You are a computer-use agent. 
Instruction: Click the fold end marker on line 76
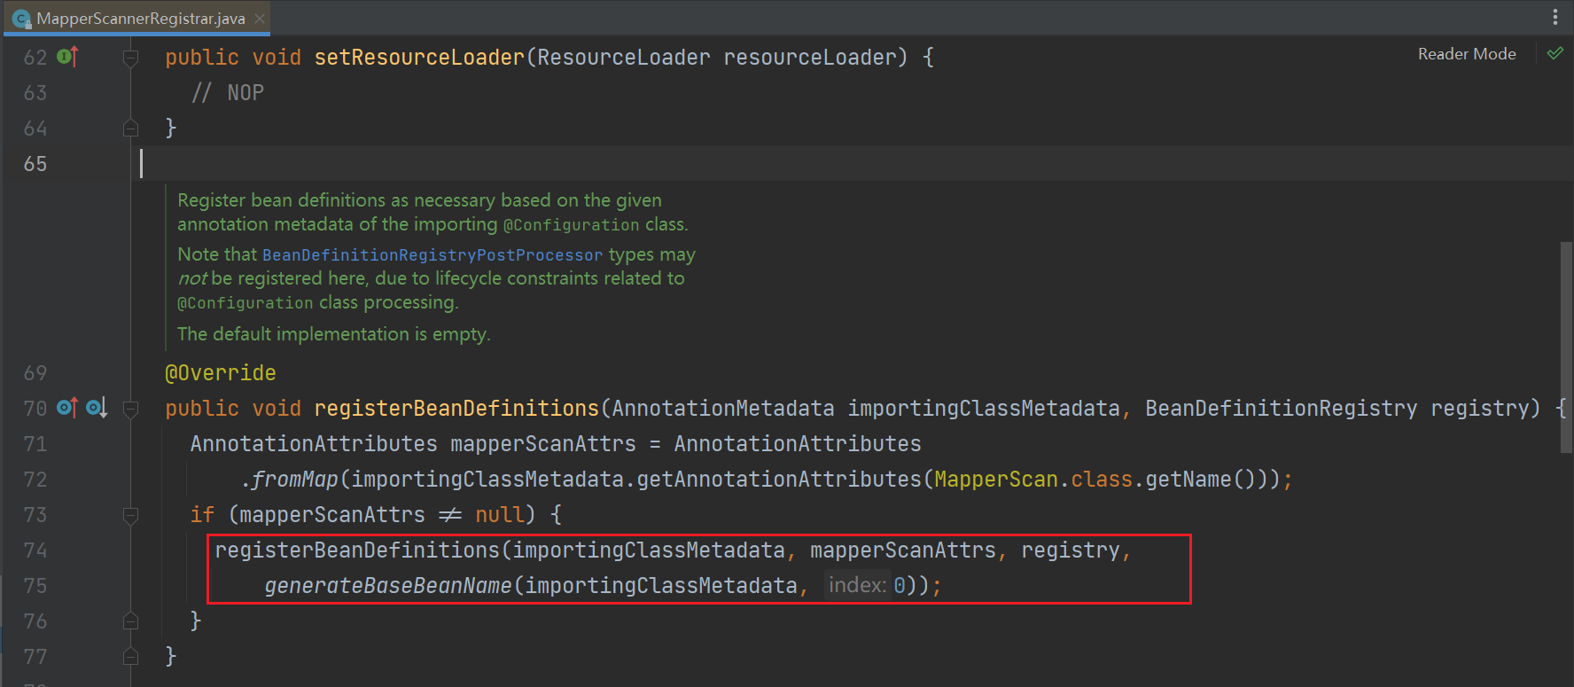coord(130,621)
